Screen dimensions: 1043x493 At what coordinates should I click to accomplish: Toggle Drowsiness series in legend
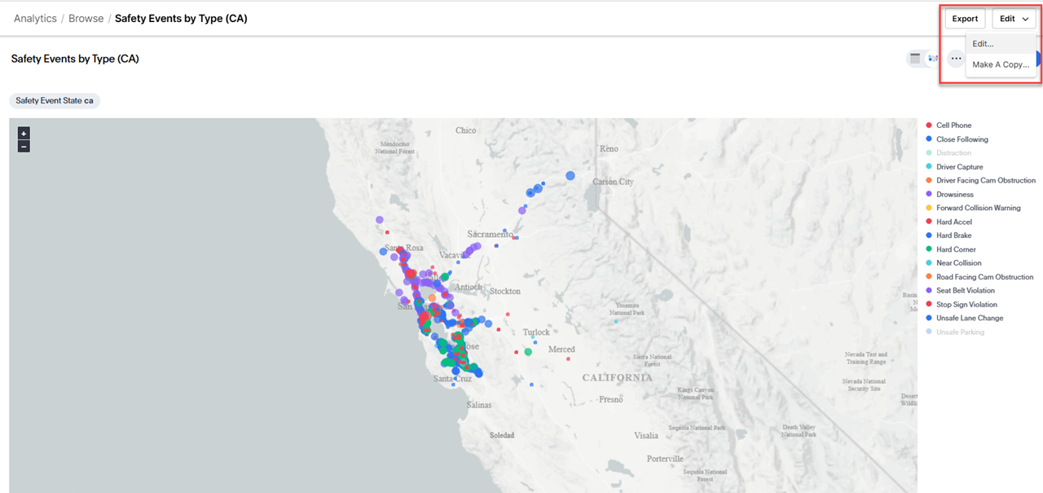click(949, 195)
